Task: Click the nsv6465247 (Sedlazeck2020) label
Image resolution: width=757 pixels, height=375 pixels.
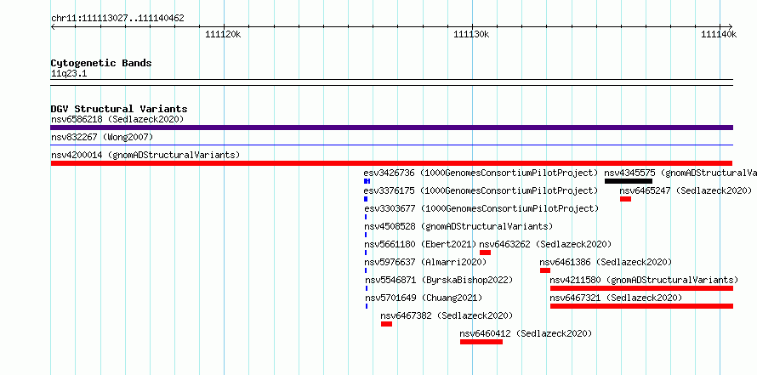Action: pos(686,190)
